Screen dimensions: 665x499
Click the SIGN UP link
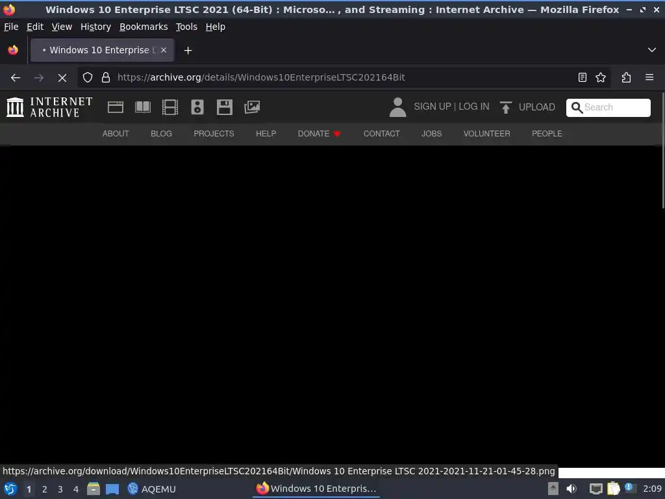click(x=432, y=107)
